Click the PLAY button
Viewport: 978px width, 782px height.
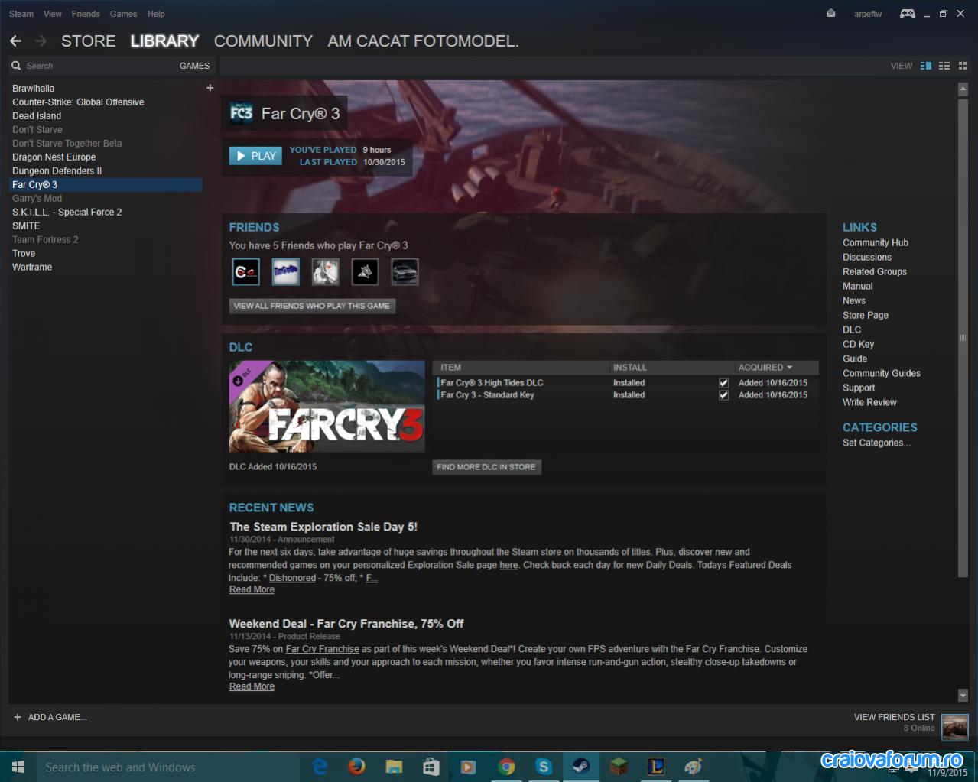tap(255, 156)
